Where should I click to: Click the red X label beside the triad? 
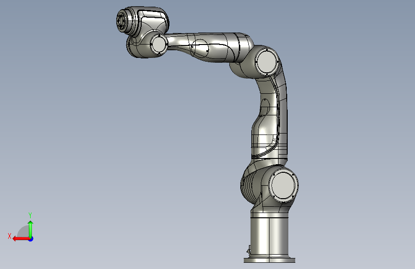10,236
